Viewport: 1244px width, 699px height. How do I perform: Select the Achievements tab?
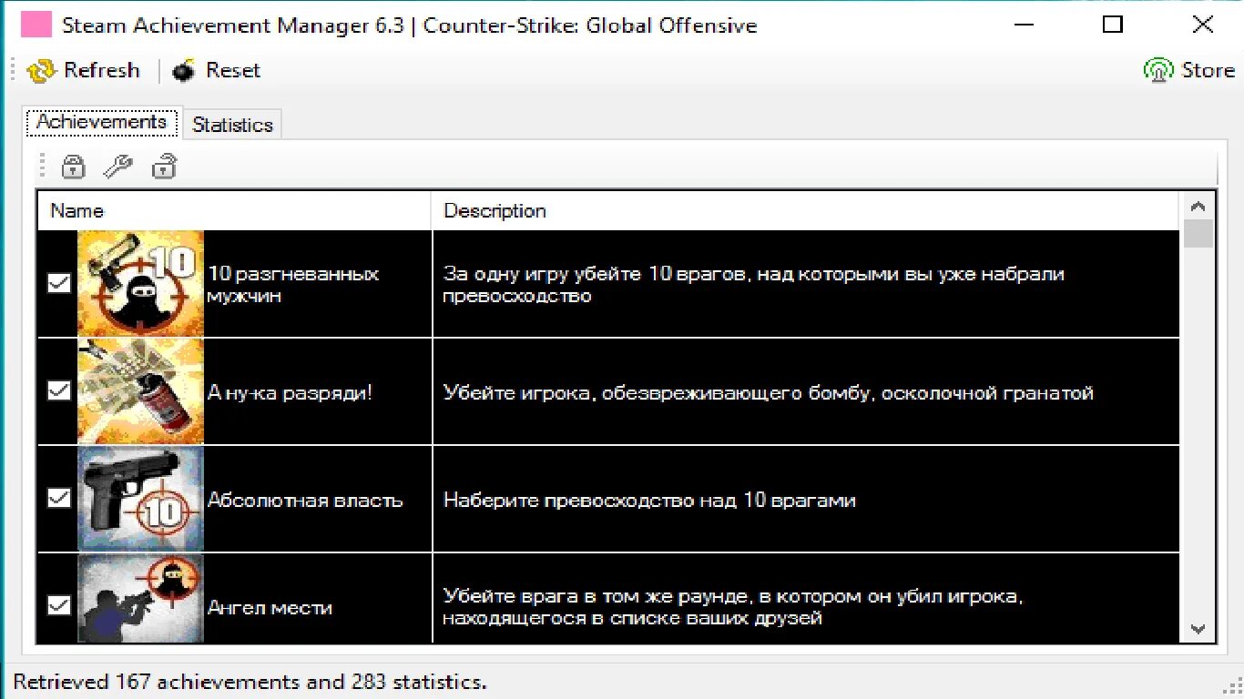click(x=101, y=122)
